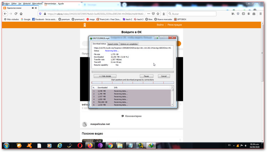Bookmark this page with the star
The image size is (267, 152).
tap(158, 14)
